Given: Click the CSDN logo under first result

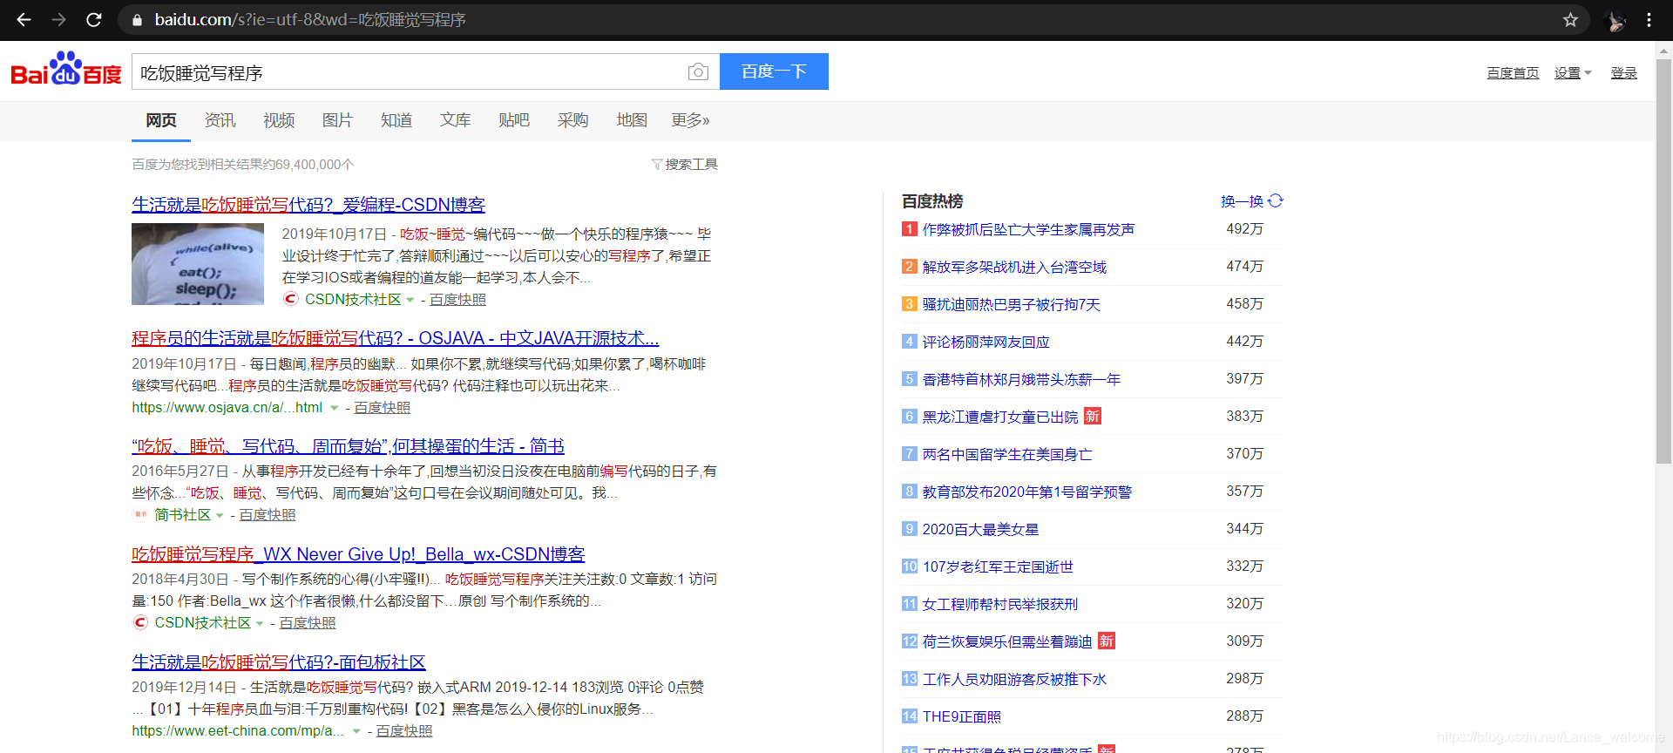Looking at the screenshot, I should [291, 299].
